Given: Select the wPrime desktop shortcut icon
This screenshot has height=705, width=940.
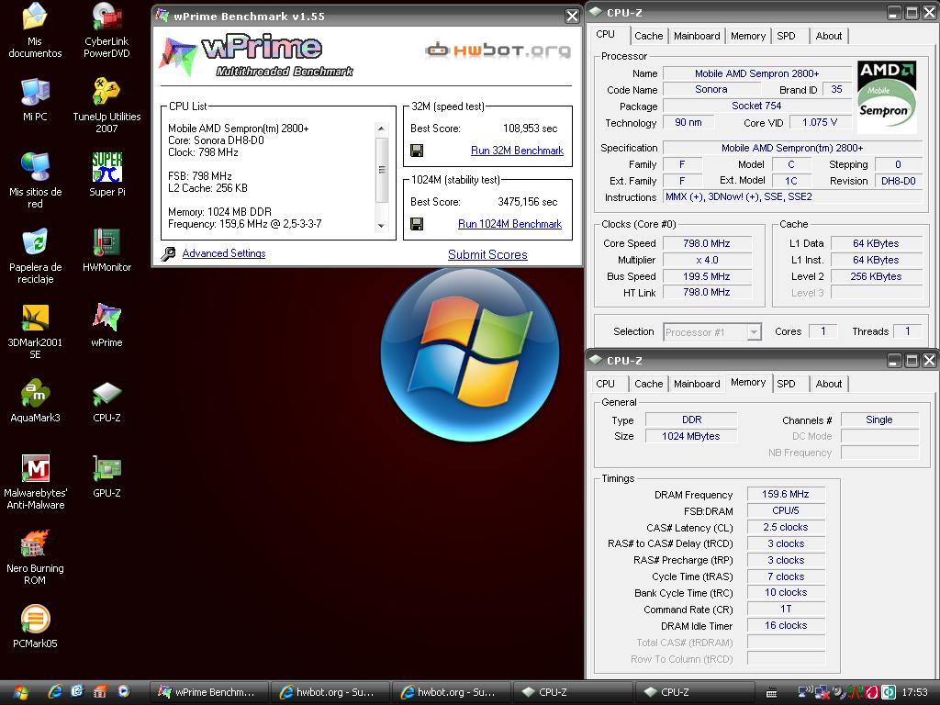Looking at the screenshot, I should [106, 326].
